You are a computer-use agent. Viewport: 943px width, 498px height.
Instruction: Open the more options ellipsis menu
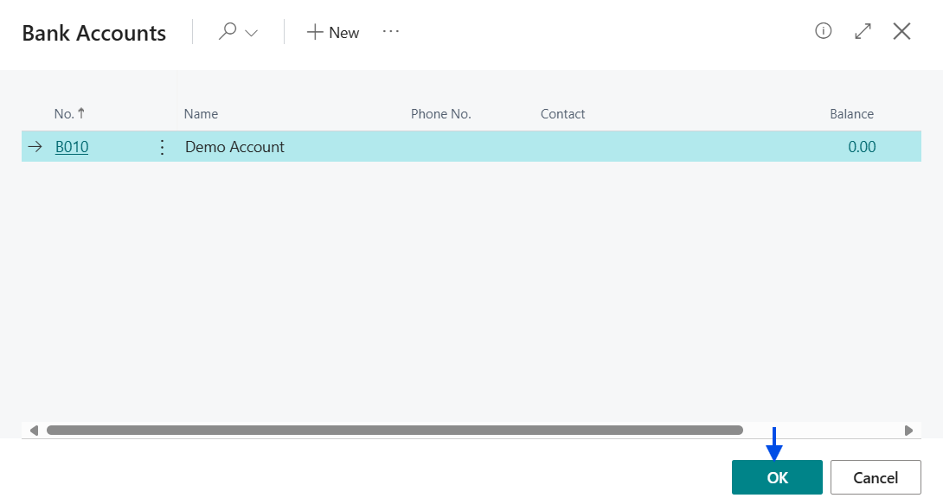391,32
